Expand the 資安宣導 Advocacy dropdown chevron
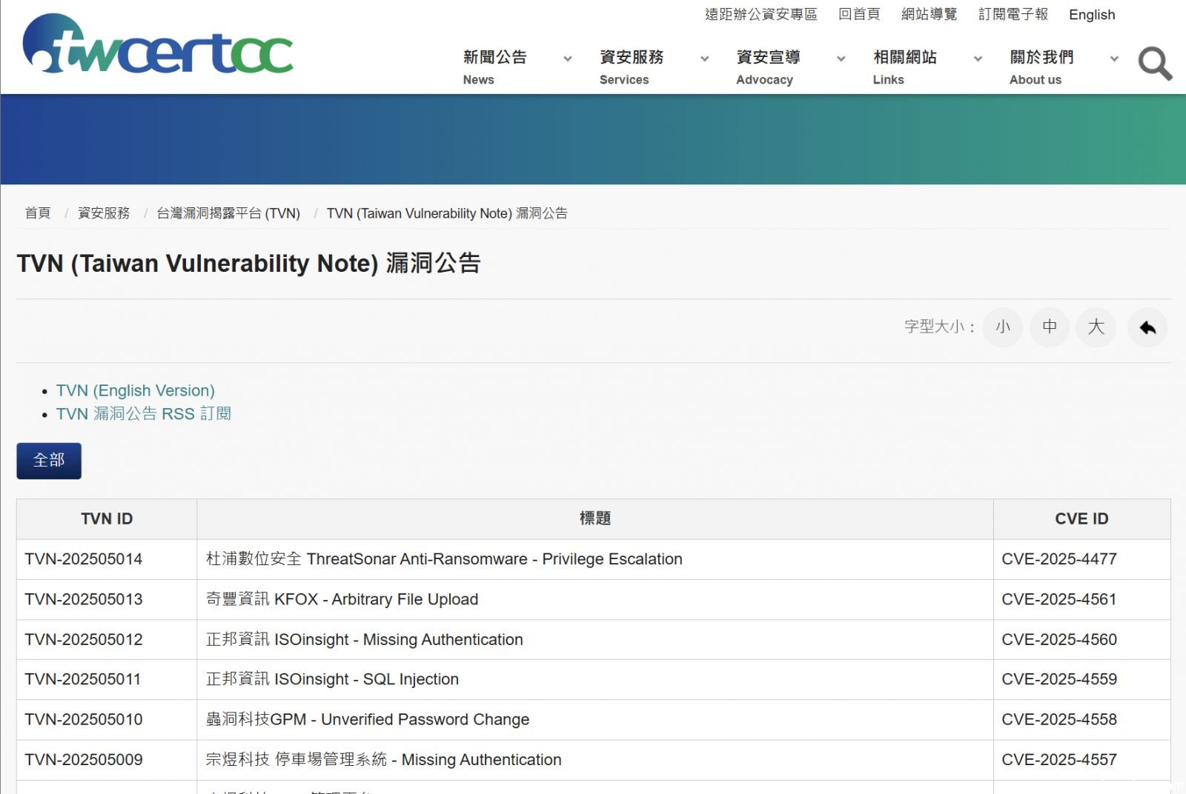This screenshot has width=1186, height=794. [841, 59]
